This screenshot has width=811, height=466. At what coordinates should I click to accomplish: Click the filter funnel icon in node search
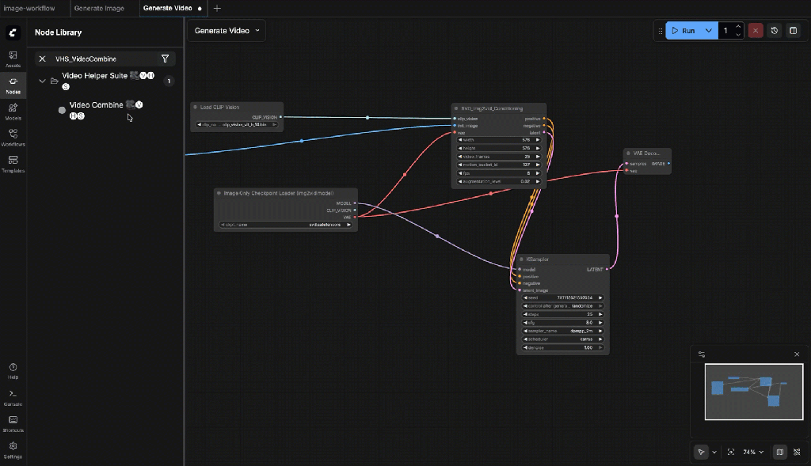[x=165, y=59]
